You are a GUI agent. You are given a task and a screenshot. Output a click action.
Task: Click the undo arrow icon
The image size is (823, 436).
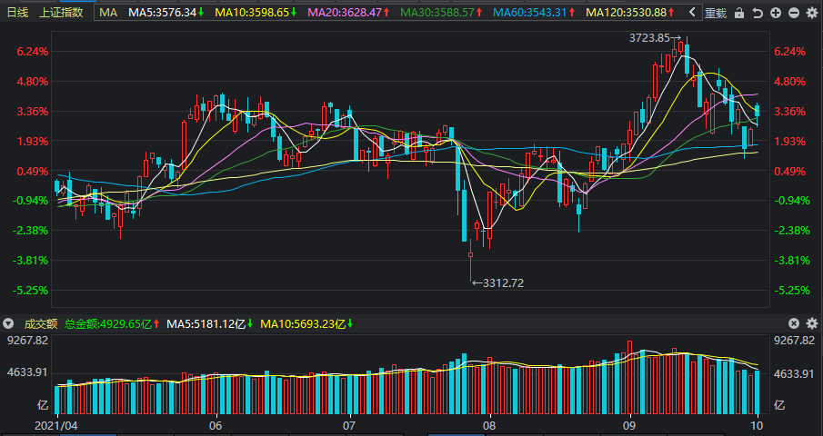point(758,14)
